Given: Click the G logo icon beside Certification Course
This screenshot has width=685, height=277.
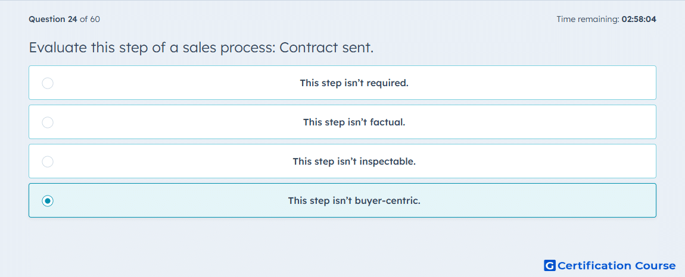Looking at the screenshot, I should coord(550,265).
